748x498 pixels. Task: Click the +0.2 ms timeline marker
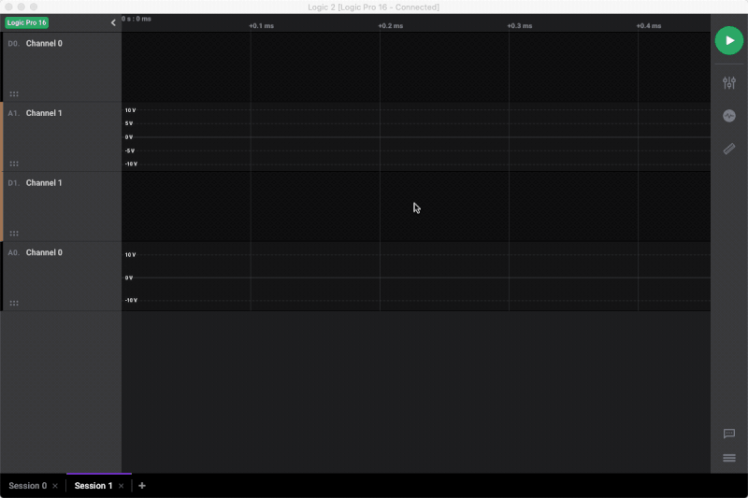[x=391, y=26]
